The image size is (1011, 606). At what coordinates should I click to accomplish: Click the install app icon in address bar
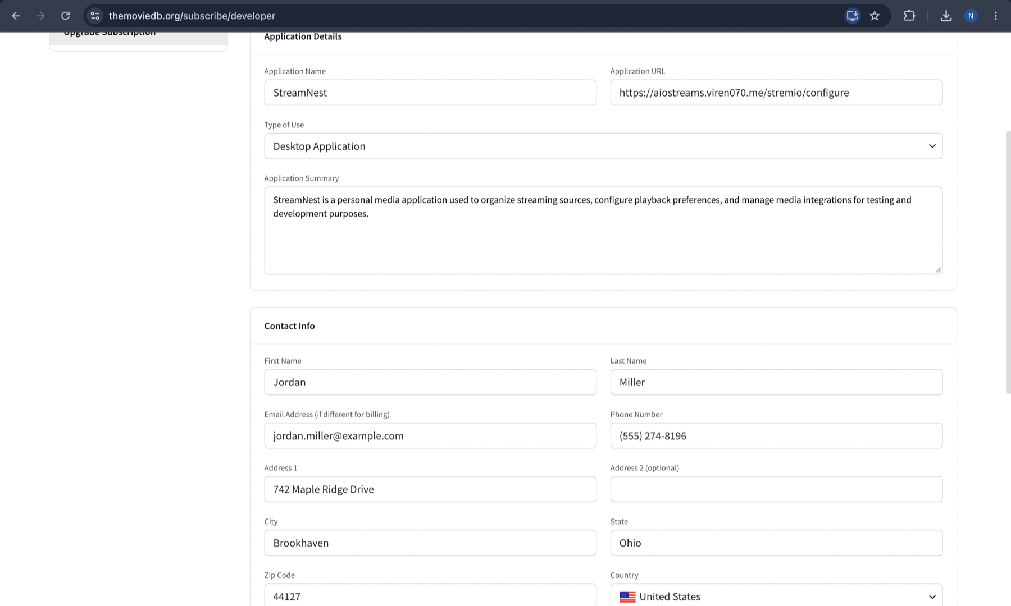tap(852, 16)
